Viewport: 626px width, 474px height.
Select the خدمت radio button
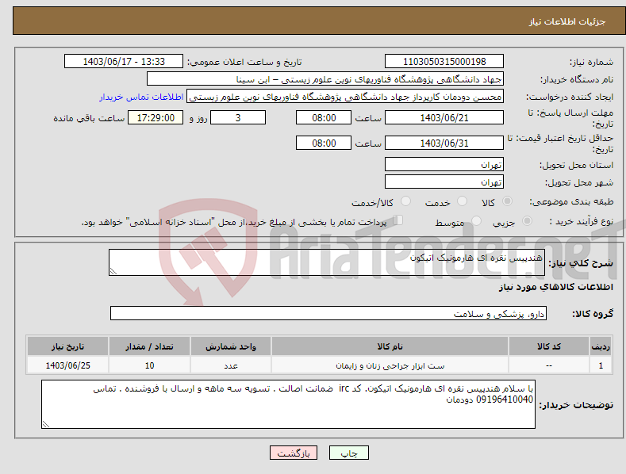[462, 201]
